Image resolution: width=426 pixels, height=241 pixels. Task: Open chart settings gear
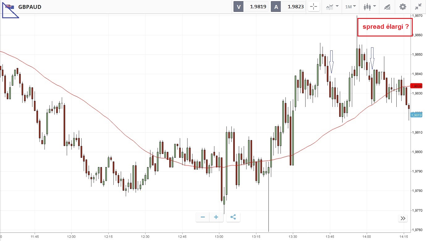click(x=403, y=7)
